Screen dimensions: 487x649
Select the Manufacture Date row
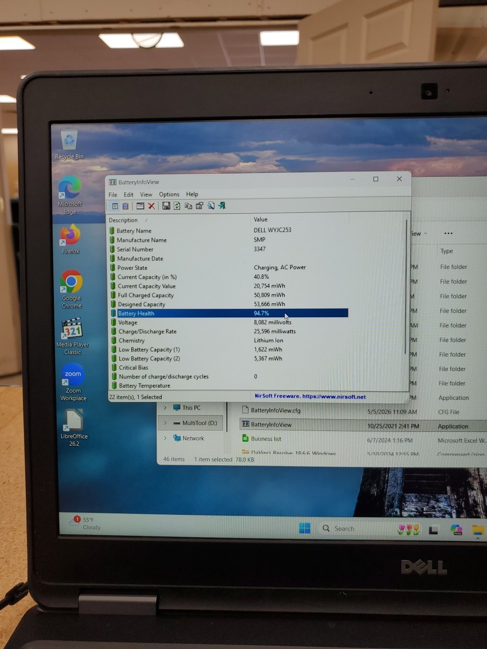tap(228, 258)
